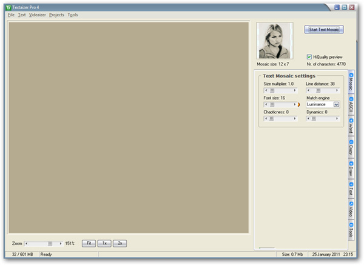Switch to the Video side tab
The width and height of the screenshot is (364, 265).
point(351,209)
